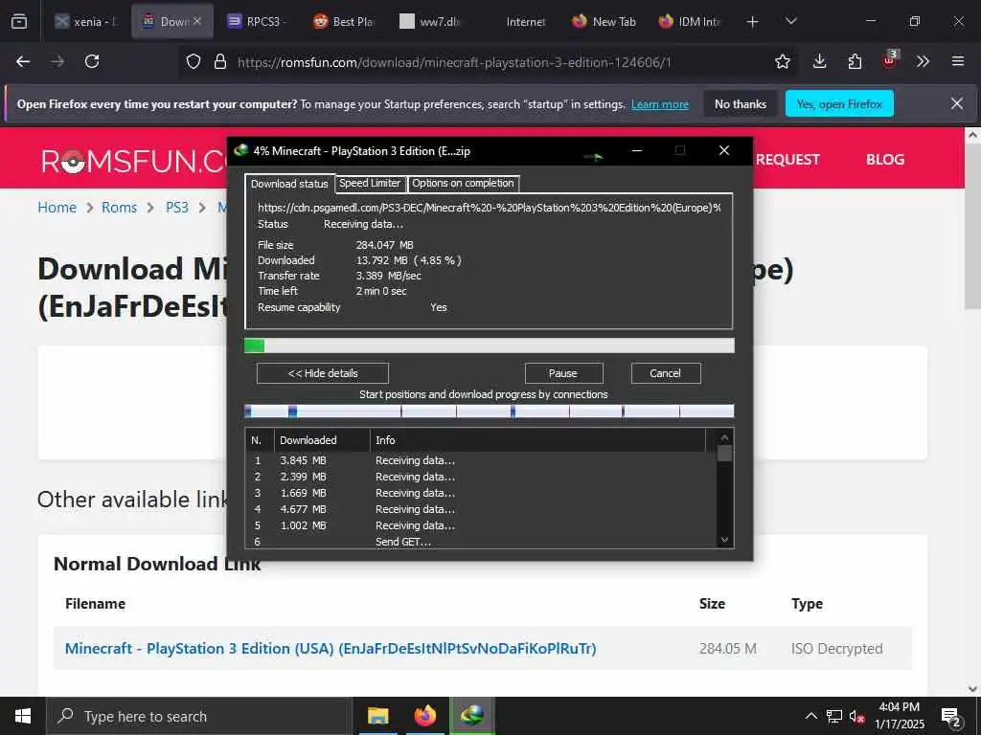Bookmark this page with star icon
This screenshot has height=735, width=981.
click(782, 62)
